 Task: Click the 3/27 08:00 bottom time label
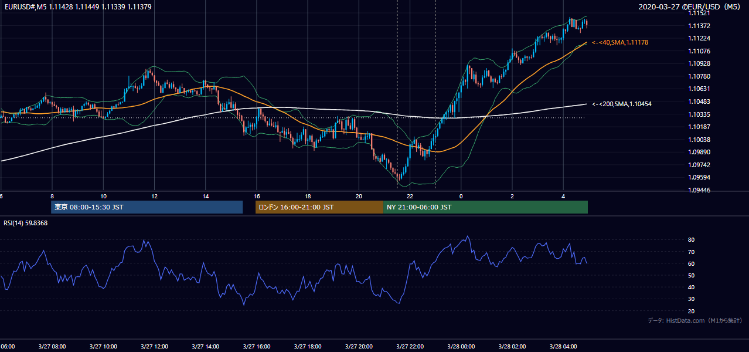click(x=52, y=346)
